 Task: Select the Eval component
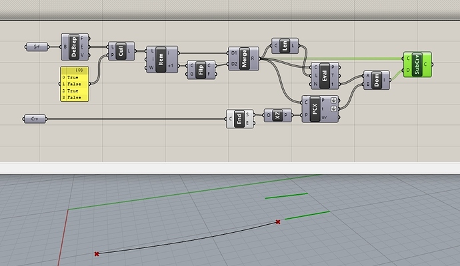(325, 76)
